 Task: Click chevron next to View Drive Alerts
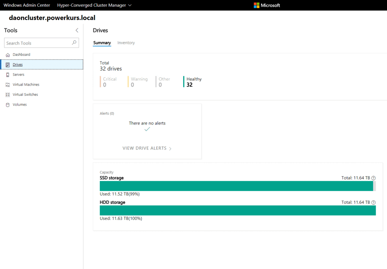(170, 149)
